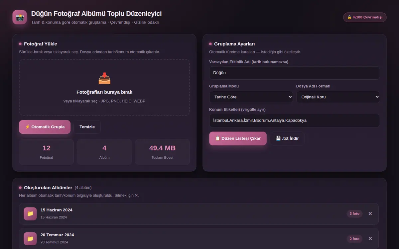Open the Gruplama Modu dropdown
Viewport: 399px width, 249px height.
251,97
